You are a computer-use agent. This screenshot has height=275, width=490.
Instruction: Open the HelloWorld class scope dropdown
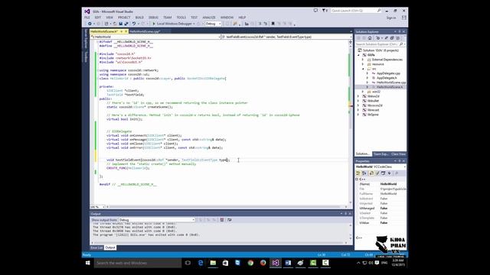(x=155, y=37)
